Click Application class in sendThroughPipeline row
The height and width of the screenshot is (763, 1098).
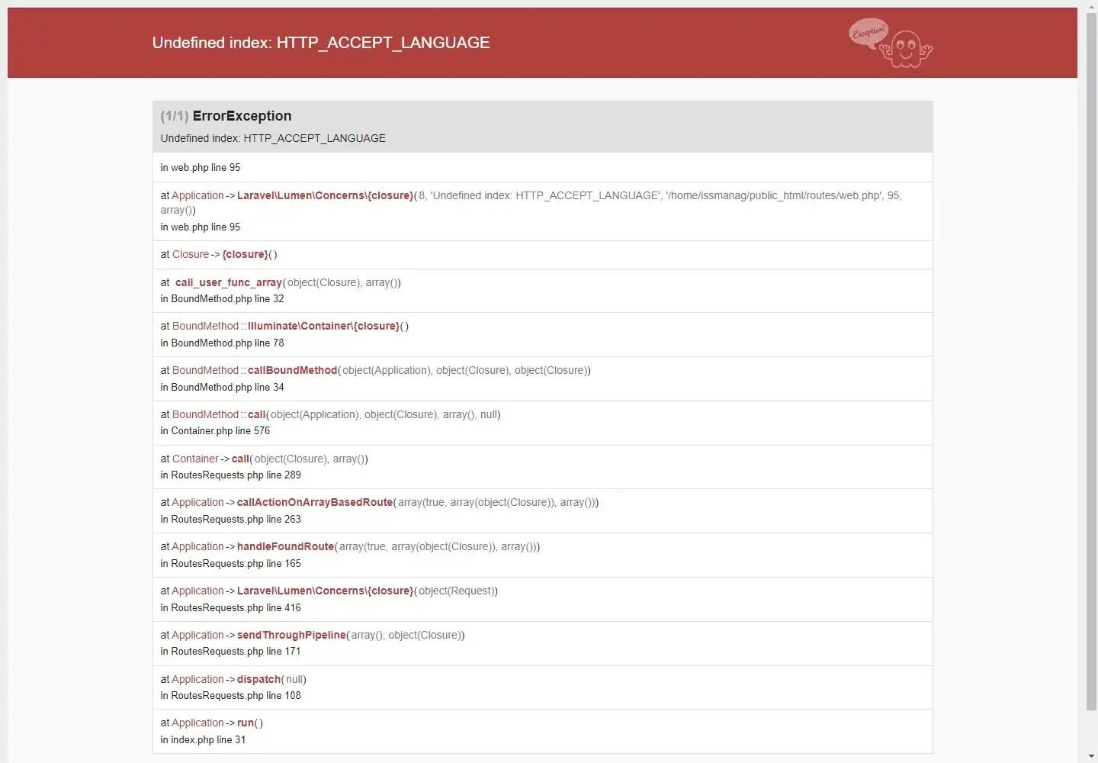(x=197, y=635)
